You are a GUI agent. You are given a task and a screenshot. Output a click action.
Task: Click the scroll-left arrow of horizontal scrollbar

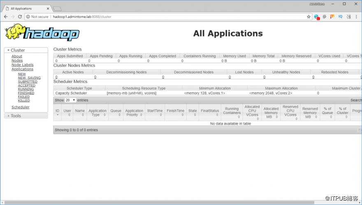2,203
